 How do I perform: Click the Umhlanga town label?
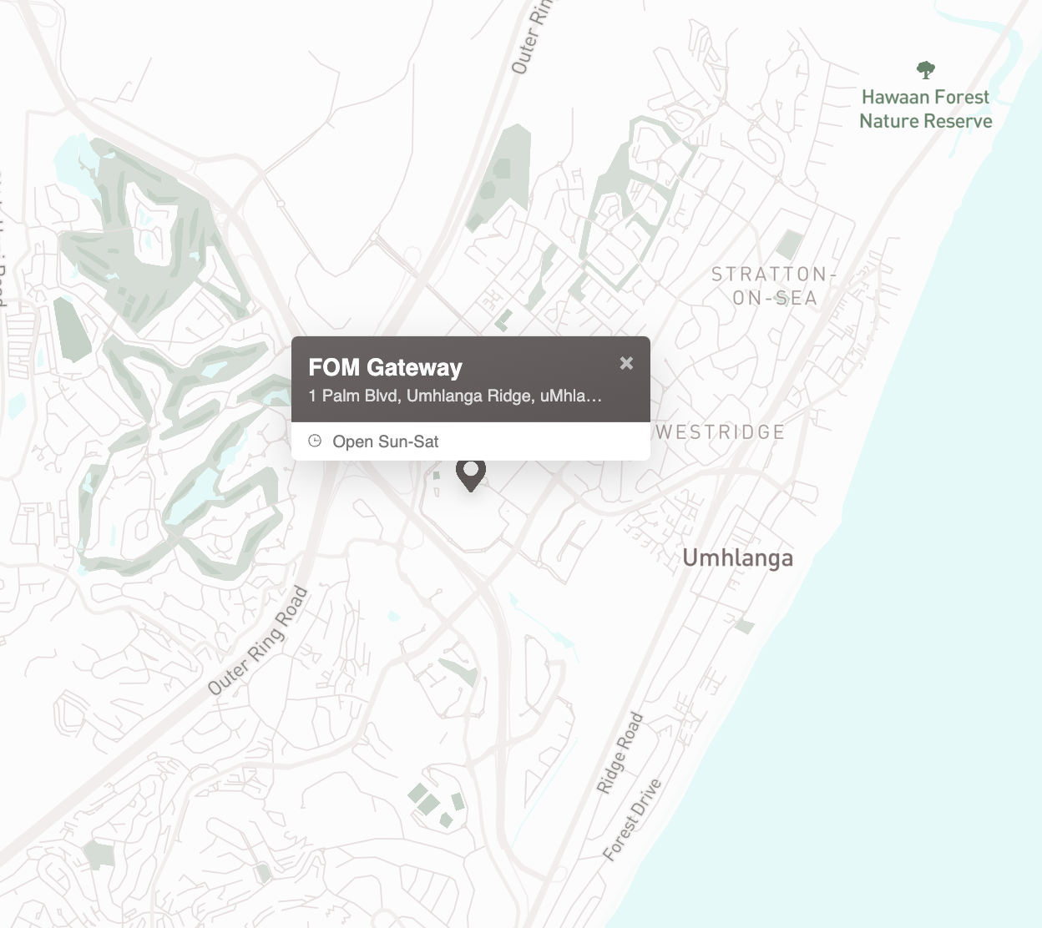click(x=738, y=557)
